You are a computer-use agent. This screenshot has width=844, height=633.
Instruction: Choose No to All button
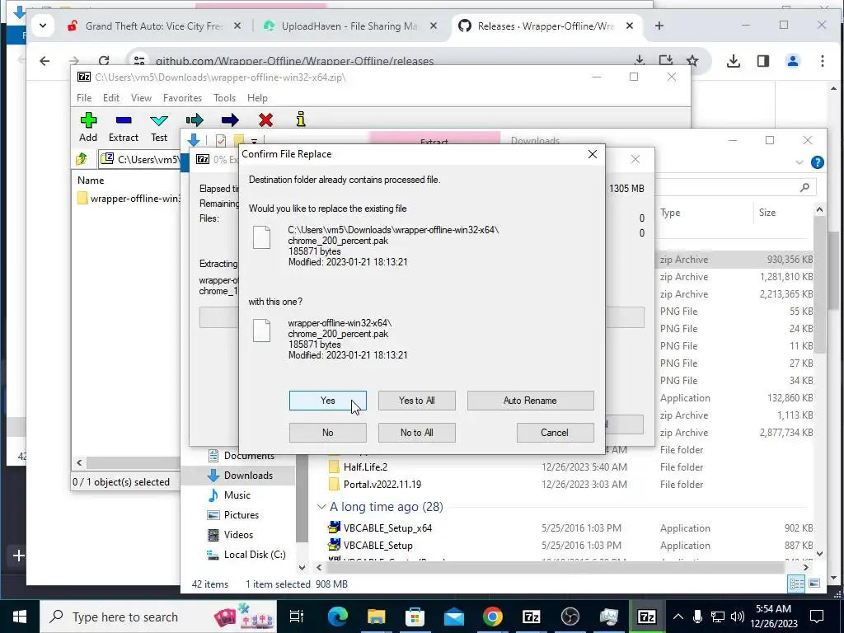tap(416, 433)
